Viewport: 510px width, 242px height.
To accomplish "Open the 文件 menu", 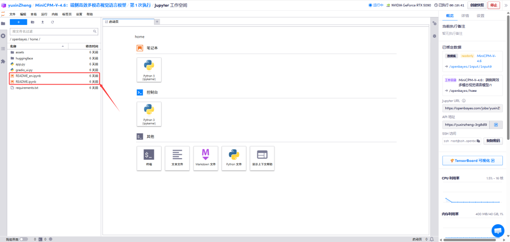I will pos(12,14).
